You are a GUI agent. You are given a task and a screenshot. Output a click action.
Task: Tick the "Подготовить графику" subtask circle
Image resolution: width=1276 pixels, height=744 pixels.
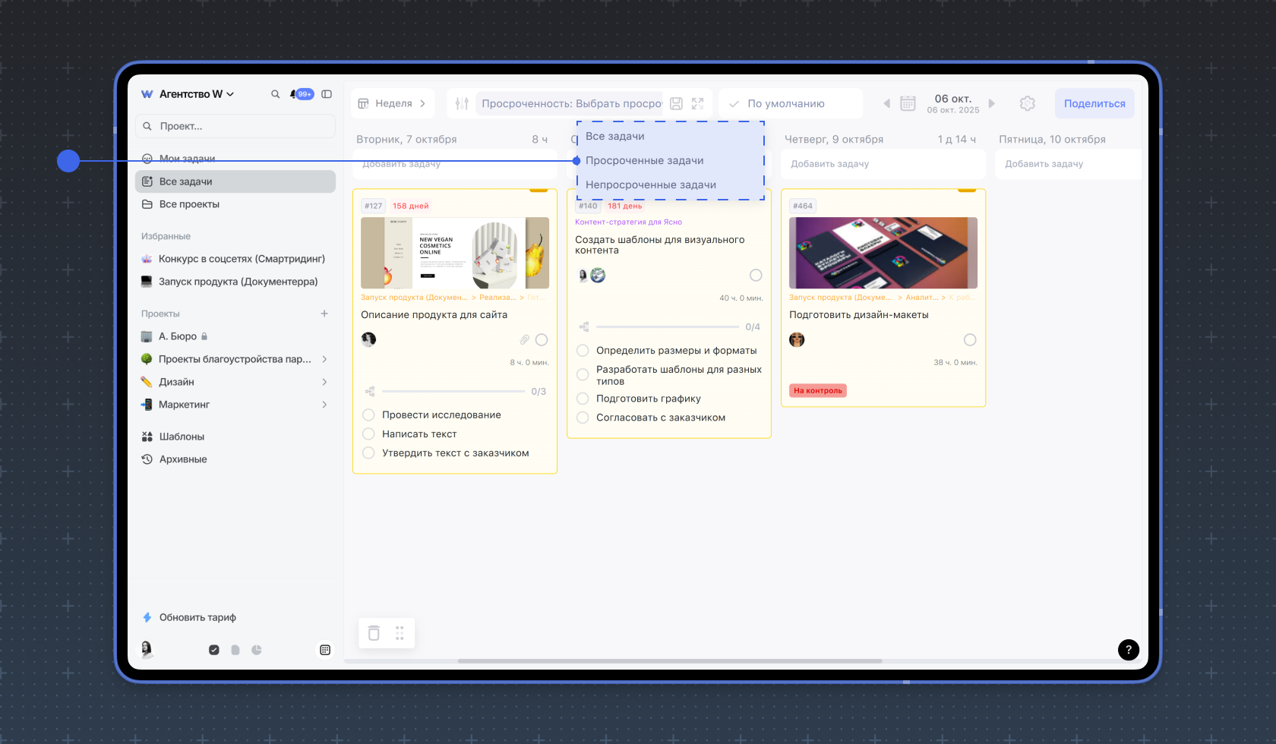[x=583, y=399]
